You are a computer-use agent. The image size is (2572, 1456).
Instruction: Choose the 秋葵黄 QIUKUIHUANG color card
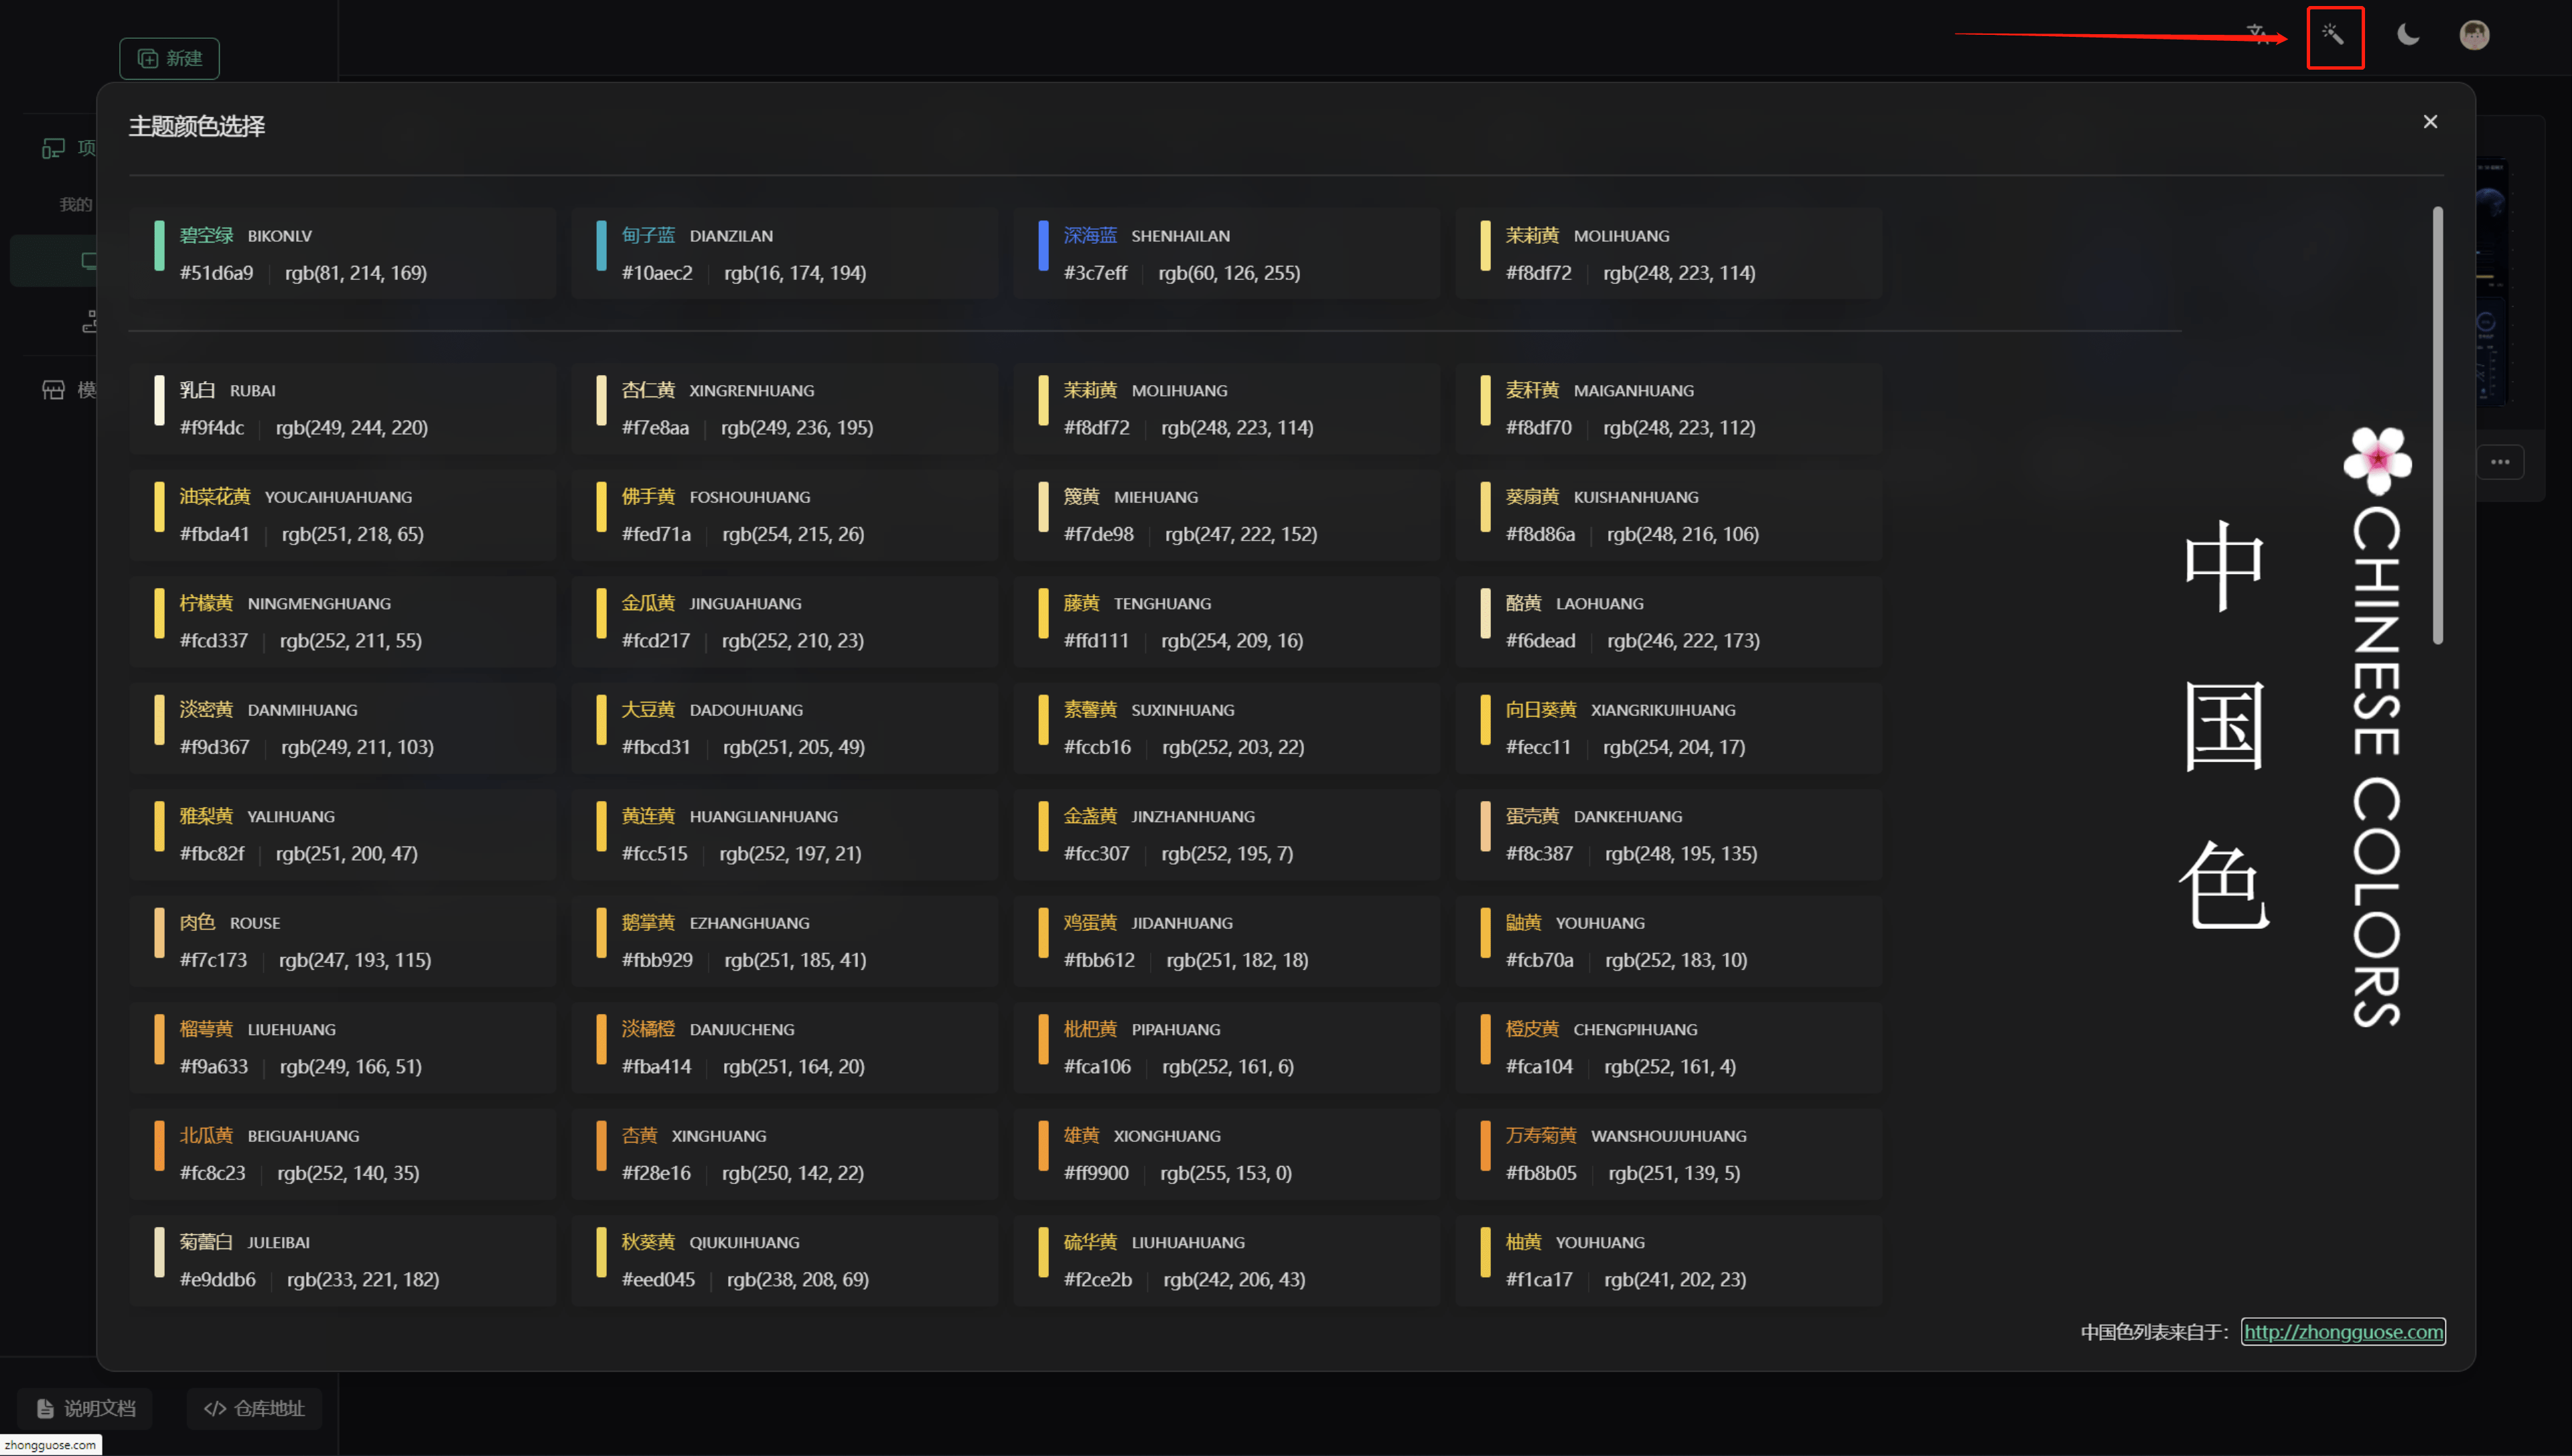point(784,1260)
